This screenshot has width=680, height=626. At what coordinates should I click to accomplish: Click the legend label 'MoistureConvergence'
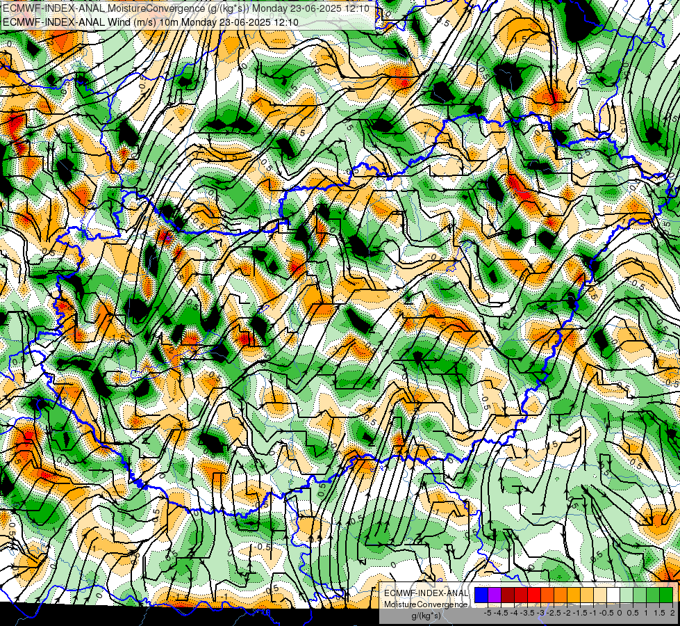tap(426, 604)
